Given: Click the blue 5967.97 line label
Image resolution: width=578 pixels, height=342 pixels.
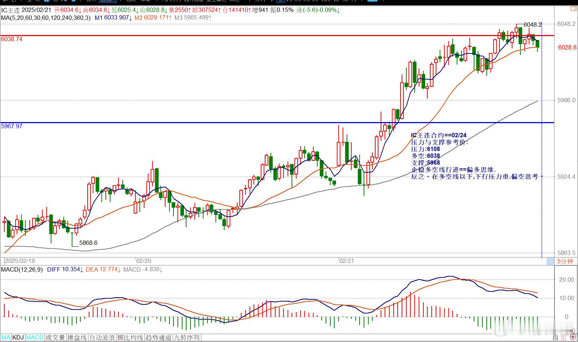Looking at the screenshot, I should pyautogui.click(x=12, y=126).
